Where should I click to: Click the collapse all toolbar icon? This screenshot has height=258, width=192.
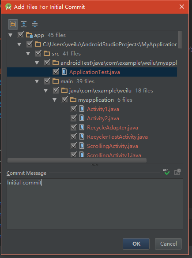pos(35,24)
